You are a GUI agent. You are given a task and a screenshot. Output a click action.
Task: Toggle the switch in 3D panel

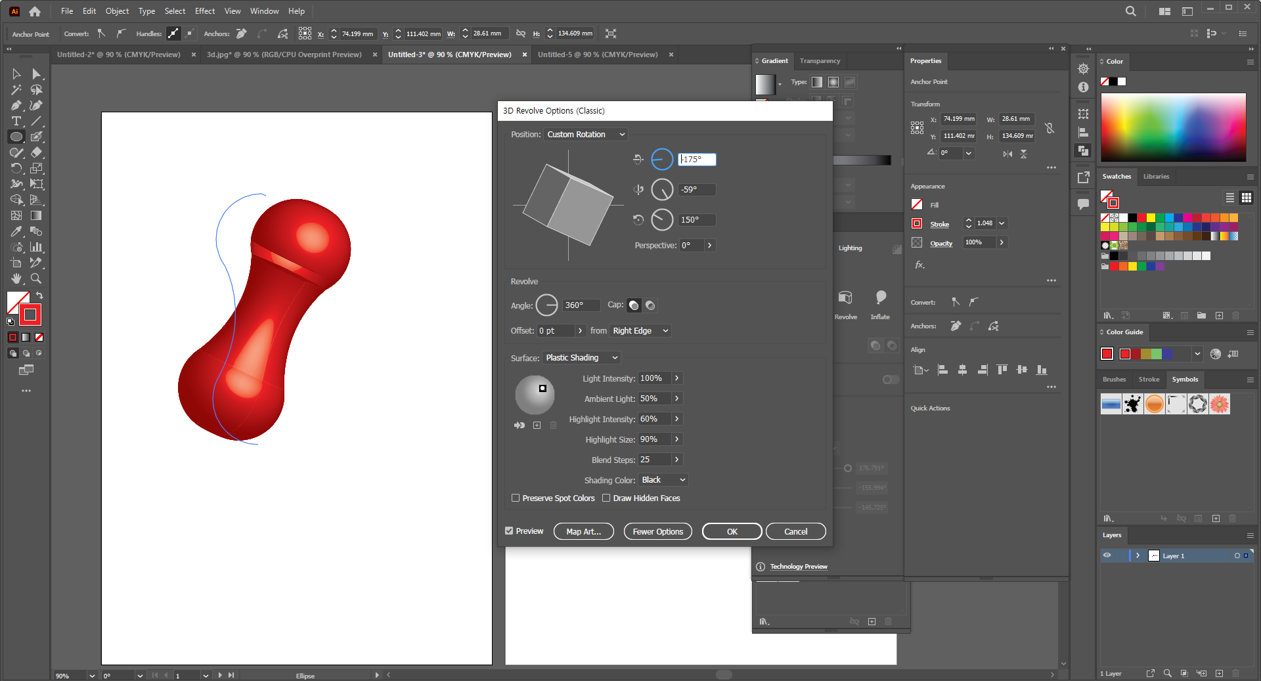(x=891, y=380)
